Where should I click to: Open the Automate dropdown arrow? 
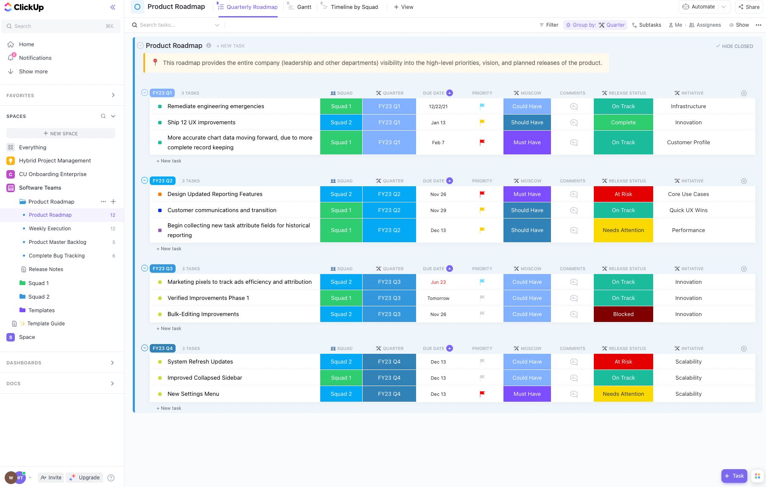pos(724,7)
